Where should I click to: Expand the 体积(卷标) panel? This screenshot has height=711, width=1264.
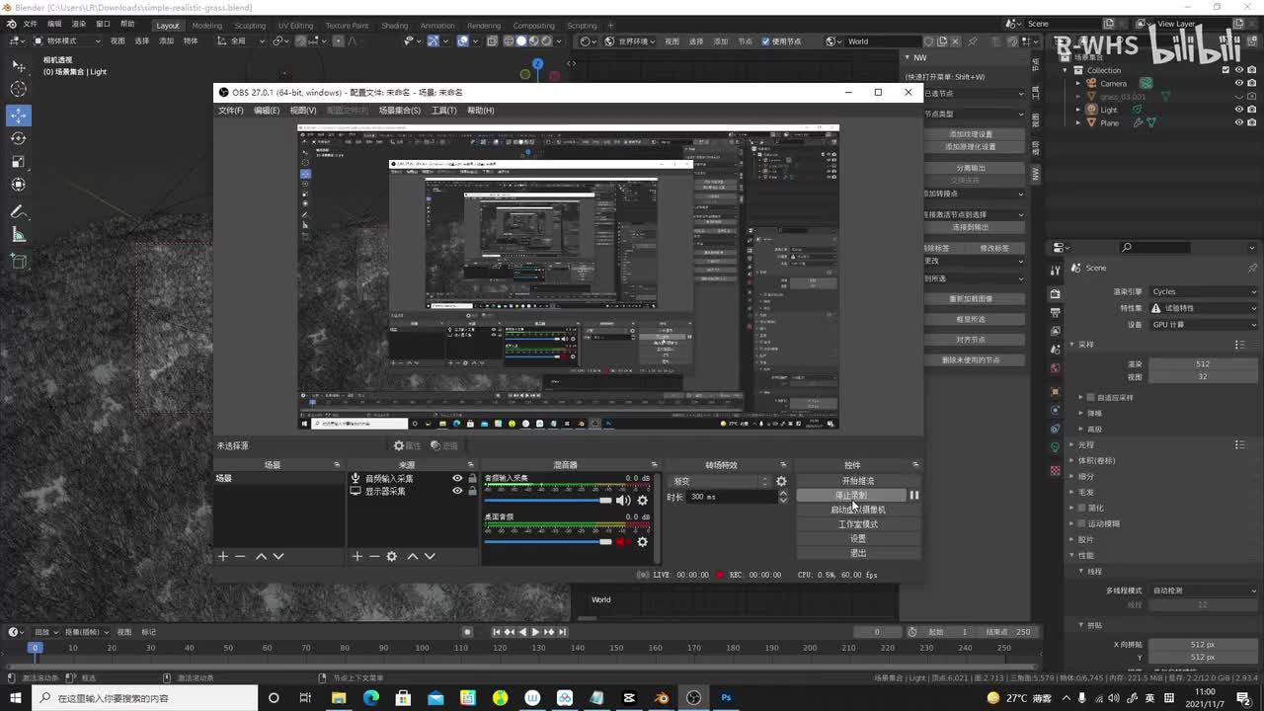coord(1095,460)
